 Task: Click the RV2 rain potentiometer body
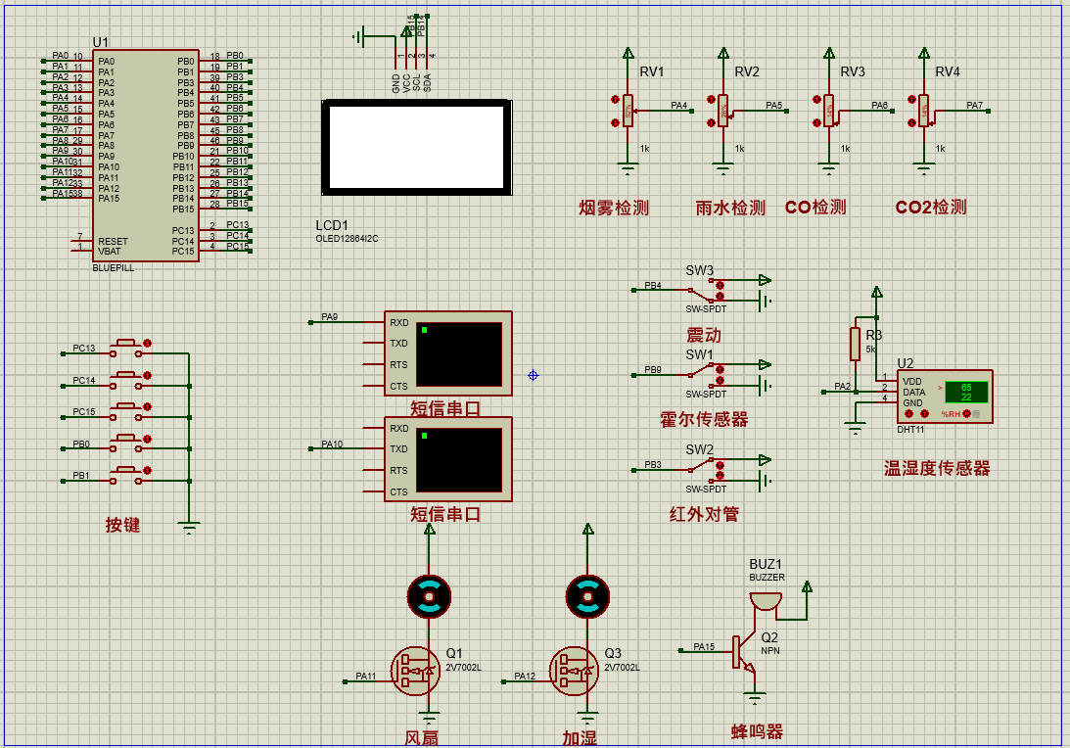pyautogui.click(x=722, y=111)
